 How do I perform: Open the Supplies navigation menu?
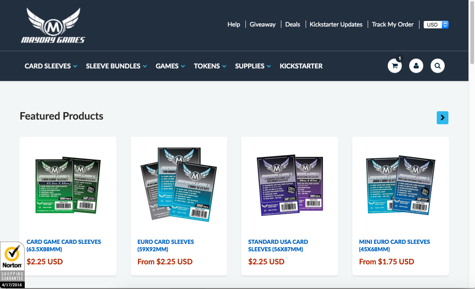pos(253,66)
